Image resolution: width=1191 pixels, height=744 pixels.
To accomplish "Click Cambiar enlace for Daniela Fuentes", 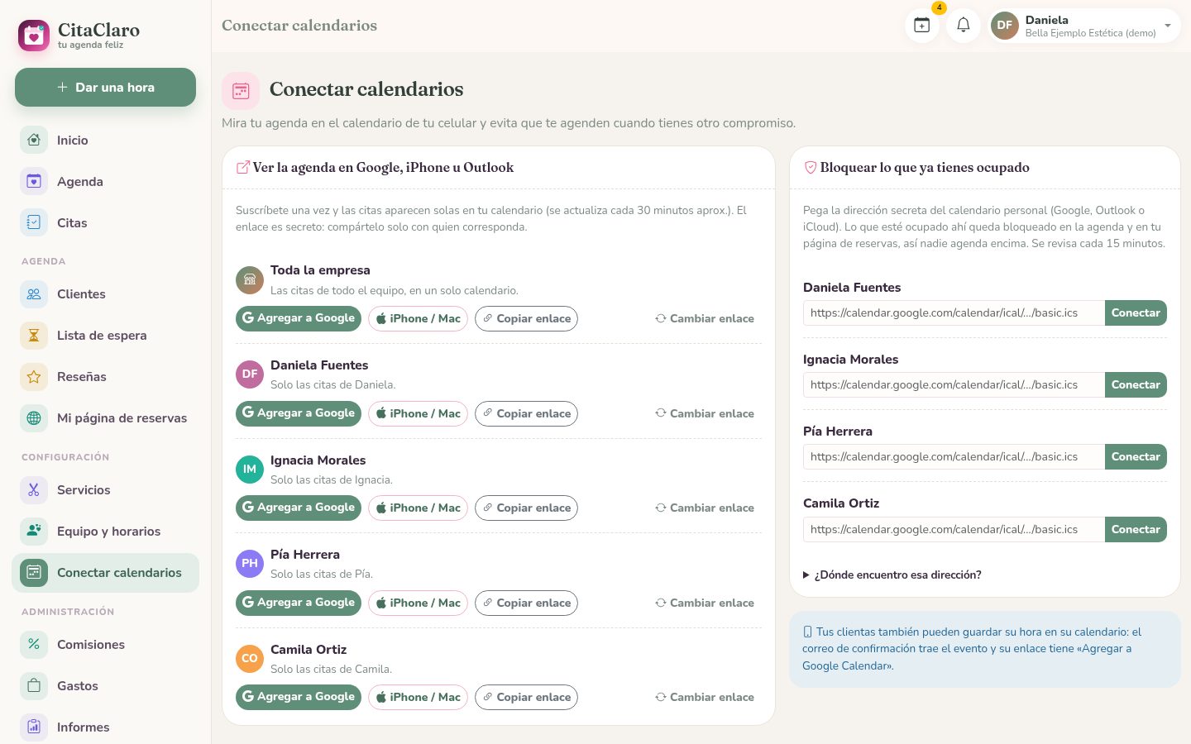I will pos(705,413).
